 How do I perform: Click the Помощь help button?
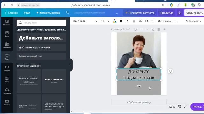(x=197, y=107)
